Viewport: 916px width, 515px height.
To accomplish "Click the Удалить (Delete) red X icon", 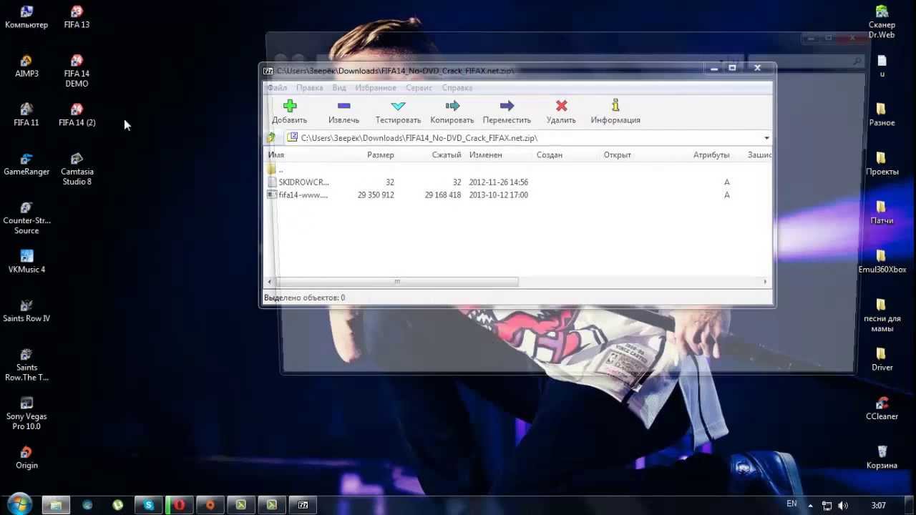I will coord(561,106).
